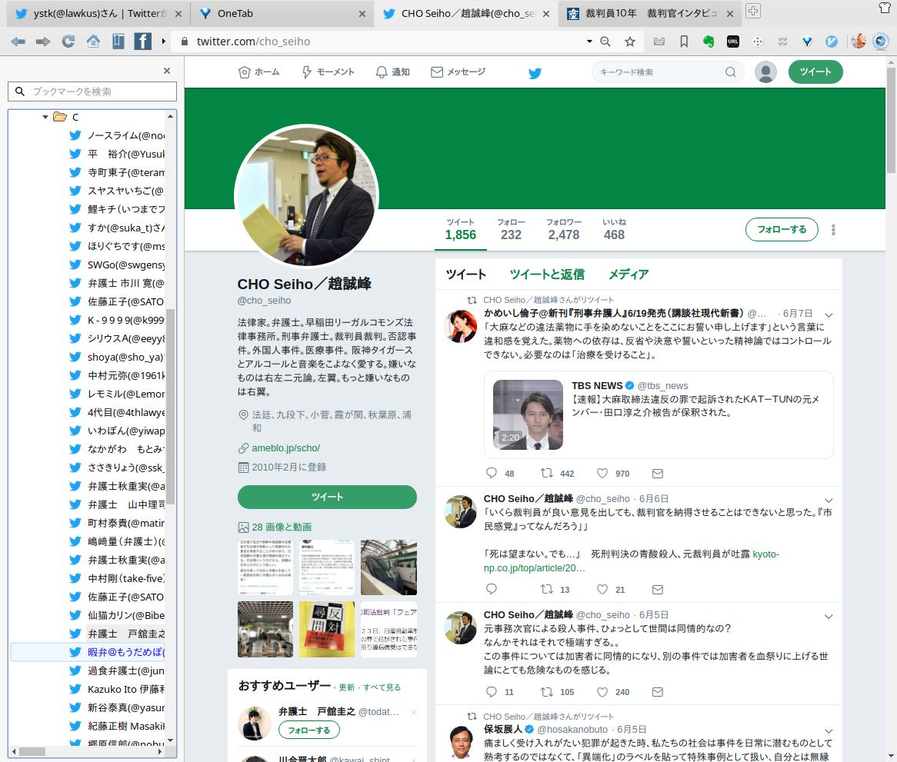Retweet the June 6 tweet with 13 retweets
Screen dimensions: 897x762
tap(547, 589)
